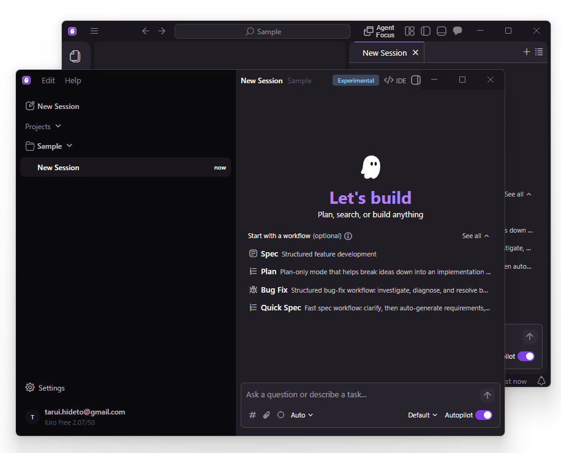This screenshot has width=561, height=453.
Task: Expand the Projects dropdown
Action: (x=43, y=127)
